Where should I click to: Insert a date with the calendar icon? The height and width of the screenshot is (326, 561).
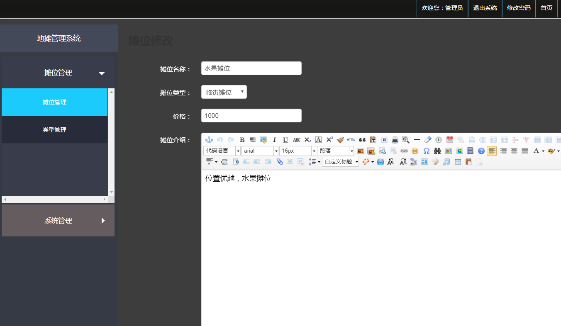tap(450, 140)
